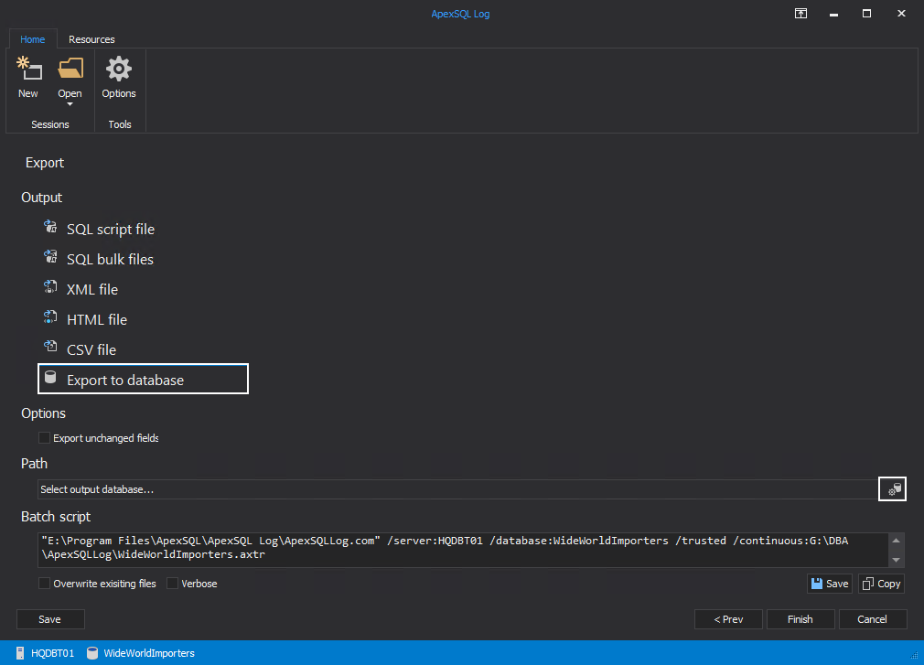Expand the Open dropdown arrow
Viewport: 924px width, 665px height.
pyautogui.click(x=70, y=105)
